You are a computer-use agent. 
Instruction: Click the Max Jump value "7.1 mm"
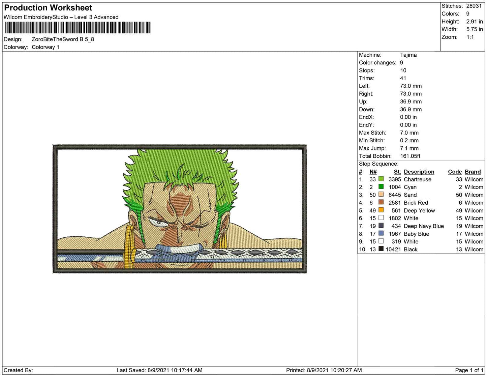tap(409, 148)
